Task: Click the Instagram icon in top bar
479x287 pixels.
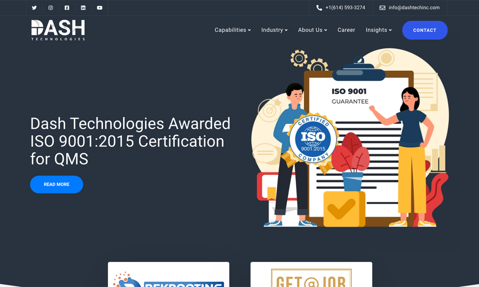Action: coord(50,8)
